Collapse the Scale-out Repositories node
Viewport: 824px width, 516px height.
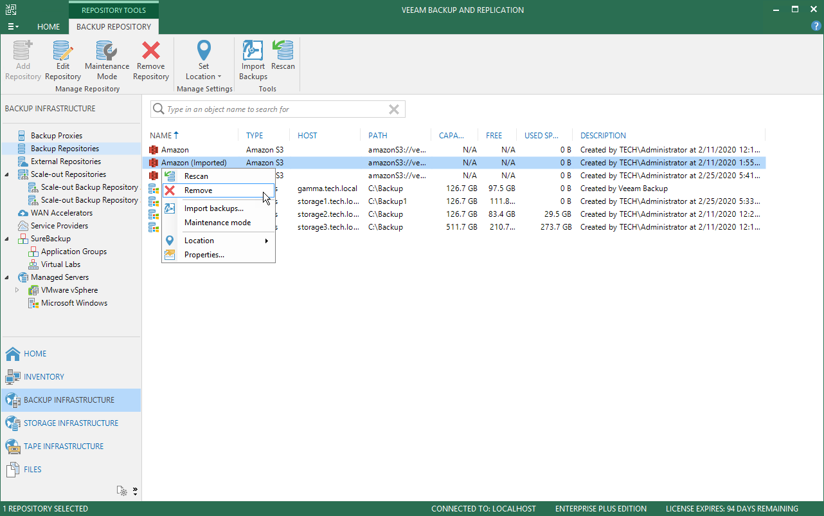click(x=7, y=174)
